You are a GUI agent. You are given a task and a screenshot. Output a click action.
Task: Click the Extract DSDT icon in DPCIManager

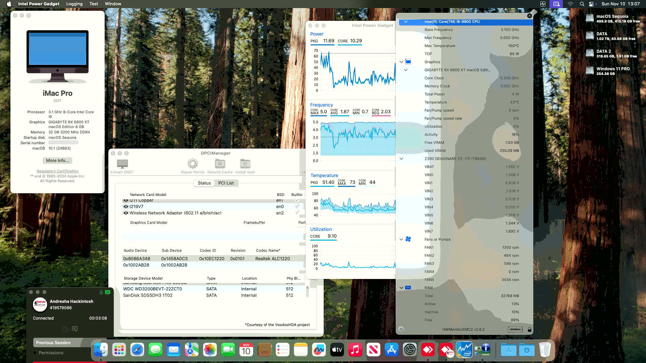[x=122, y=164]
